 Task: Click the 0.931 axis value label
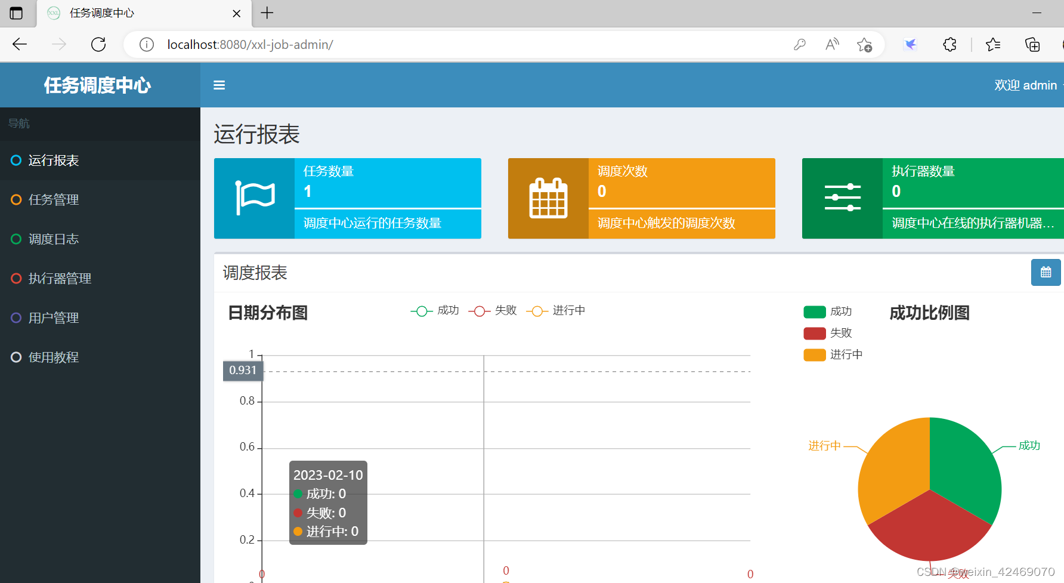(x=243, y=371)
